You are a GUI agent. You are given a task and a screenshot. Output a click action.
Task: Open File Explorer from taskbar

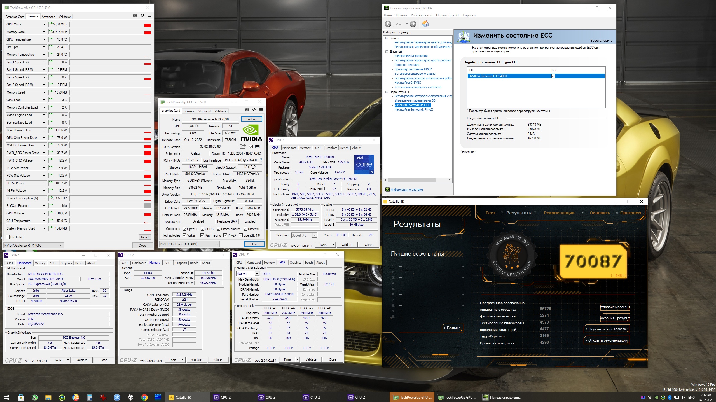[48, 397]
